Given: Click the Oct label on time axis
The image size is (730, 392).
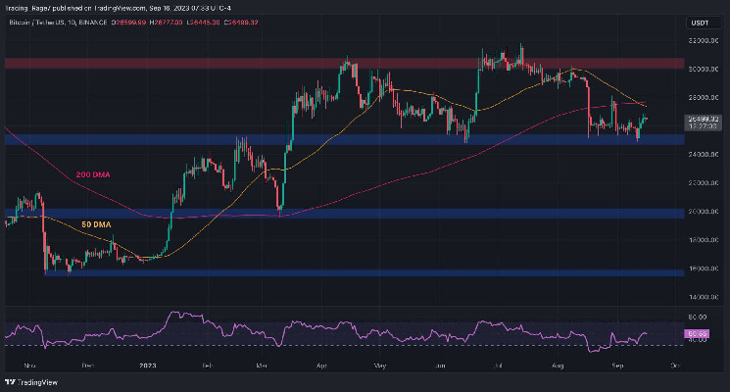Looking at the screenshot, I should [675, 366].
